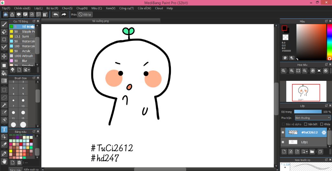Select the Move tool

(x=4, y=56)
